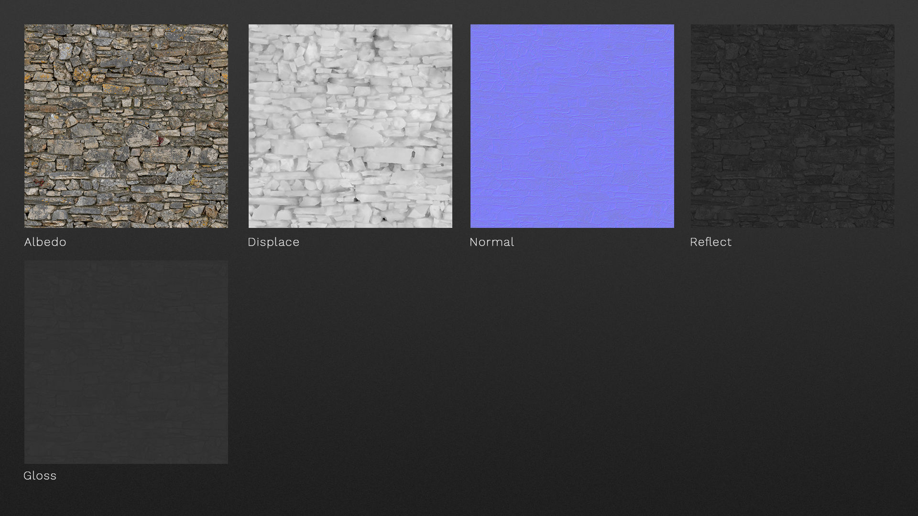Viewport: 918px width, 516px height.
Task: Click the "Albedo" label text
Action: (45, 242)
